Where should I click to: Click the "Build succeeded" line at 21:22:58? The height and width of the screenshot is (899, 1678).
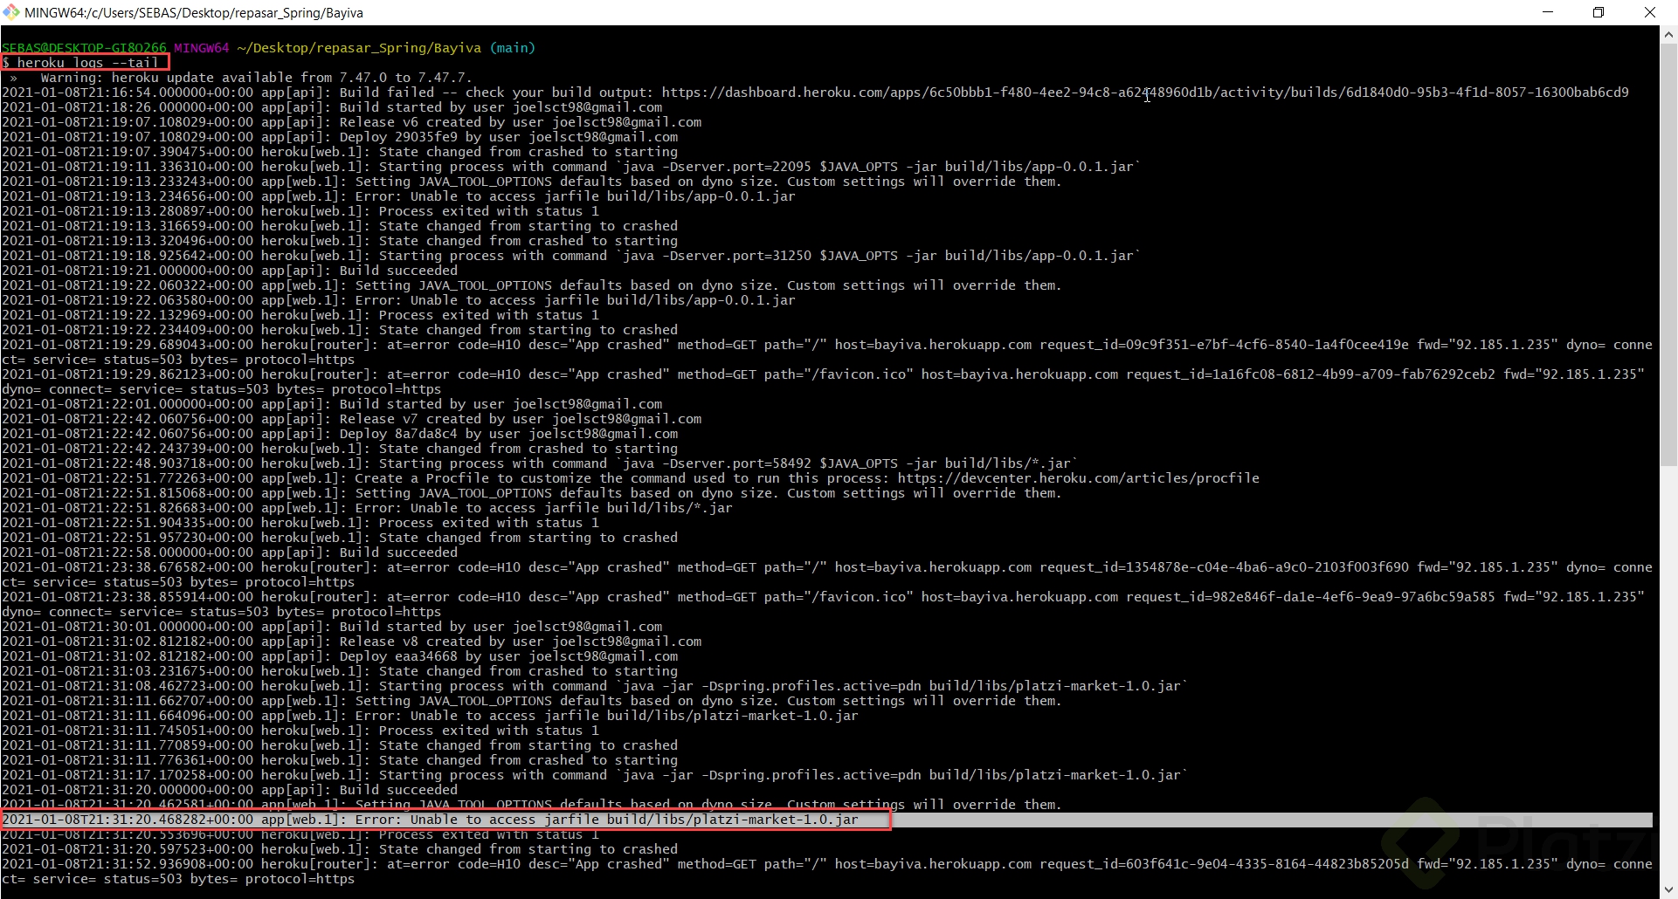tap(230, 552)
